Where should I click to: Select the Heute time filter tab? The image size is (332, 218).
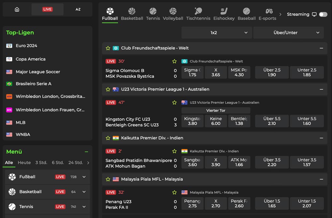point(24,163)
